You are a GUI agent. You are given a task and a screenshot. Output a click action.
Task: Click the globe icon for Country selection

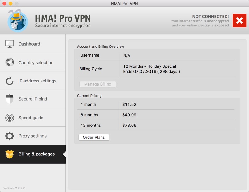10,62
